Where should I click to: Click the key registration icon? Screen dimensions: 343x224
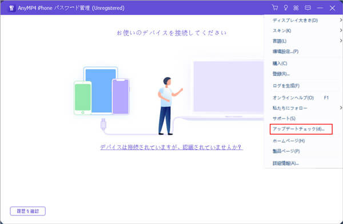pos(286,8)
